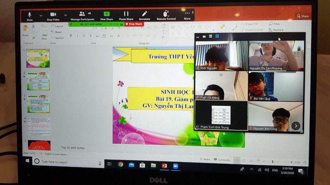Select Phạm Trịnh Đức Trung video tile
This screenshot has width=330, height=185.
(x=221, y=115)
